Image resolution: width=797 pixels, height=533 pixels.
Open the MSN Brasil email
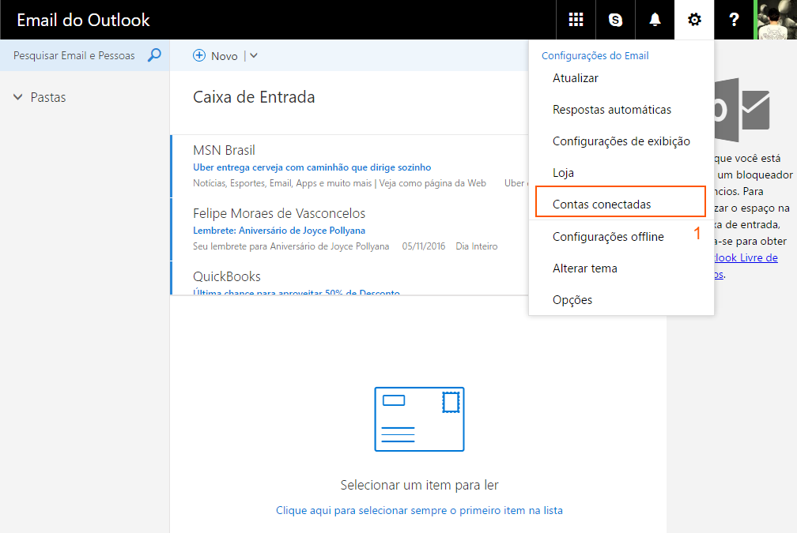(349, 166)
